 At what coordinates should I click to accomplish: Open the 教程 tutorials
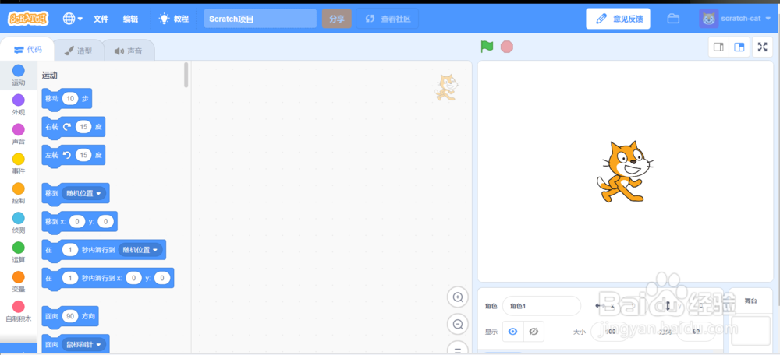click(x=174, y=19)
